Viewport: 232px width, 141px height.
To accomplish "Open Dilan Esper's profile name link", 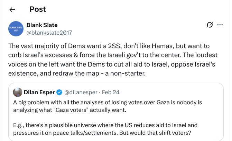I will pos(39,92).
